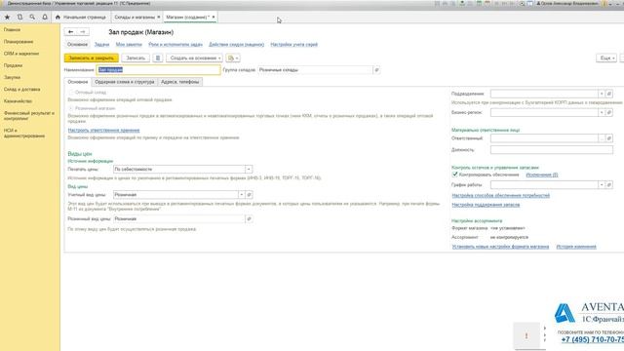Open the Задачи link

101,45
